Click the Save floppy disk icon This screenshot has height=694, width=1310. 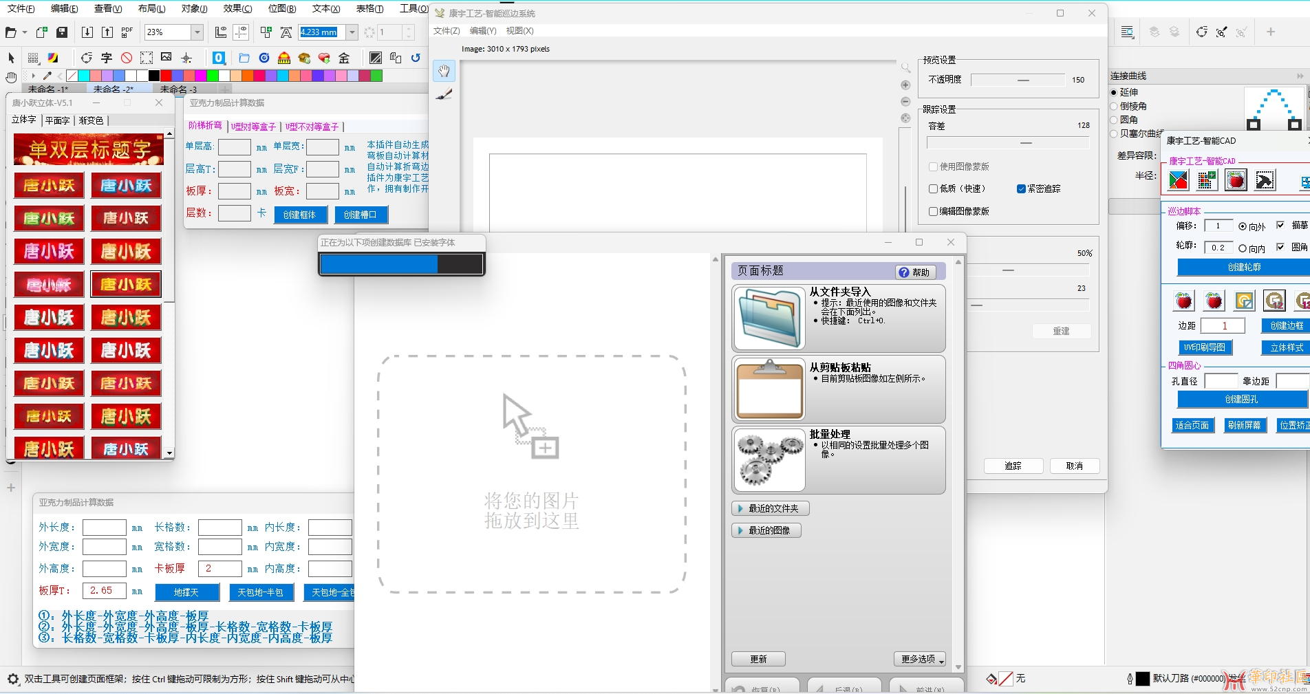[62, 32]
